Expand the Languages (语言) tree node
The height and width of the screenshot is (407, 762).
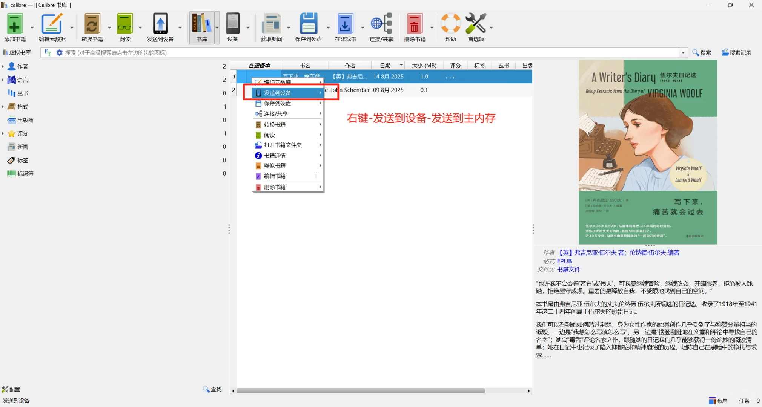click(x=3, y=80)
